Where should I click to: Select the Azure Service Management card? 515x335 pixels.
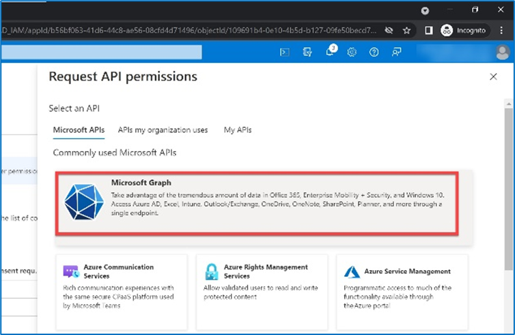pyautogui.click(x=402, y=292)
